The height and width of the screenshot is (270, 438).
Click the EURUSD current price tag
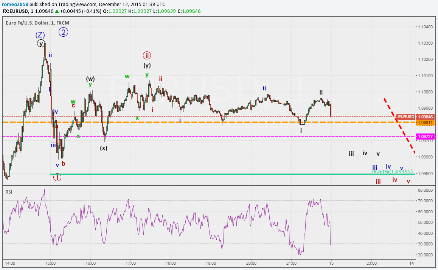click(x=406, y=117)
